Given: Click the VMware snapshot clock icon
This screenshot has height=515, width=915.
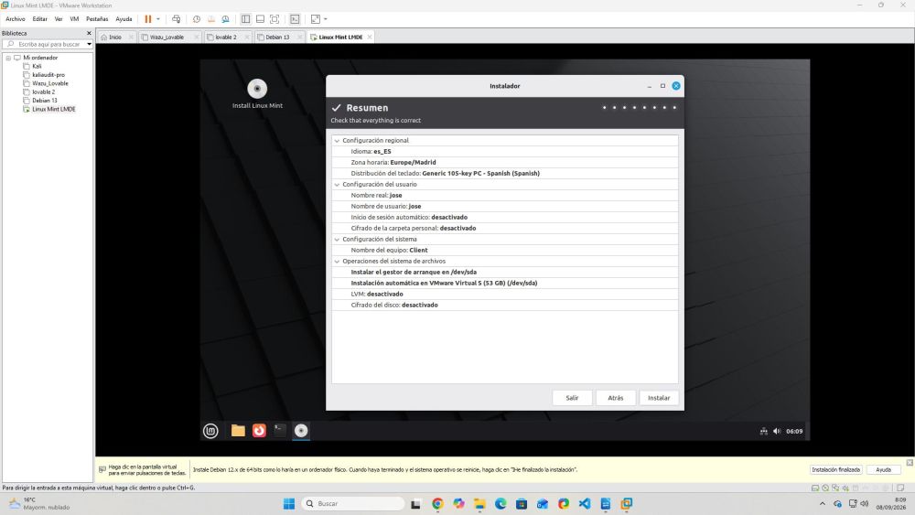Looking at the screenshot, I should pyautogui.click(x=197, y=19).
